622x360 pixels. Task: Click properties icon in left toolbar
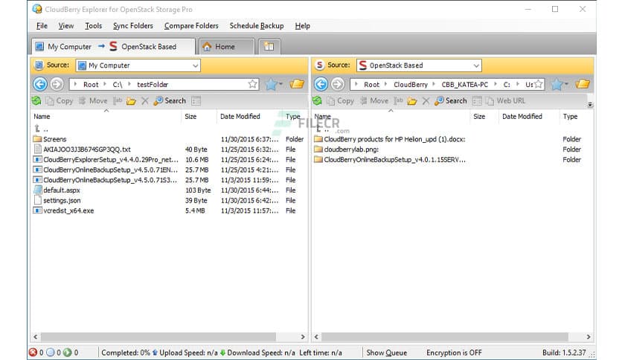[196, 100]
